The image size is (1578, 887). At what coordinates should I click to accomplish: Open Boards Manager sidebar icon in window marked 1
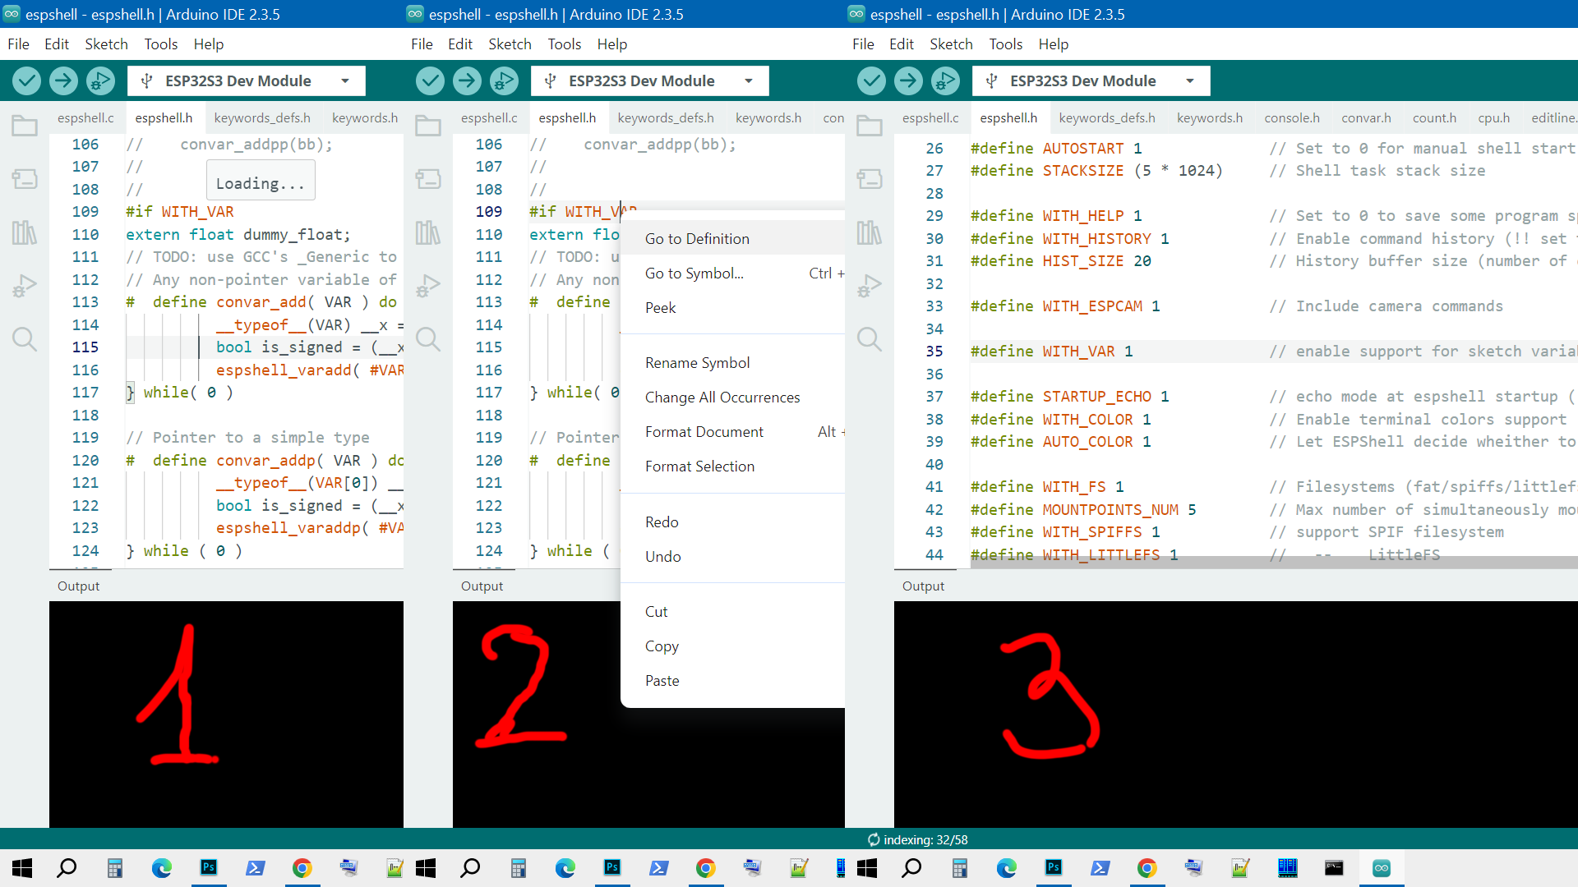click(x=25, y=178)
